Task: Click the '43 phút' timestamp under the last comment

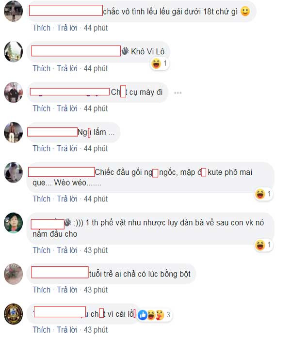Action: [x=96, y=330]
